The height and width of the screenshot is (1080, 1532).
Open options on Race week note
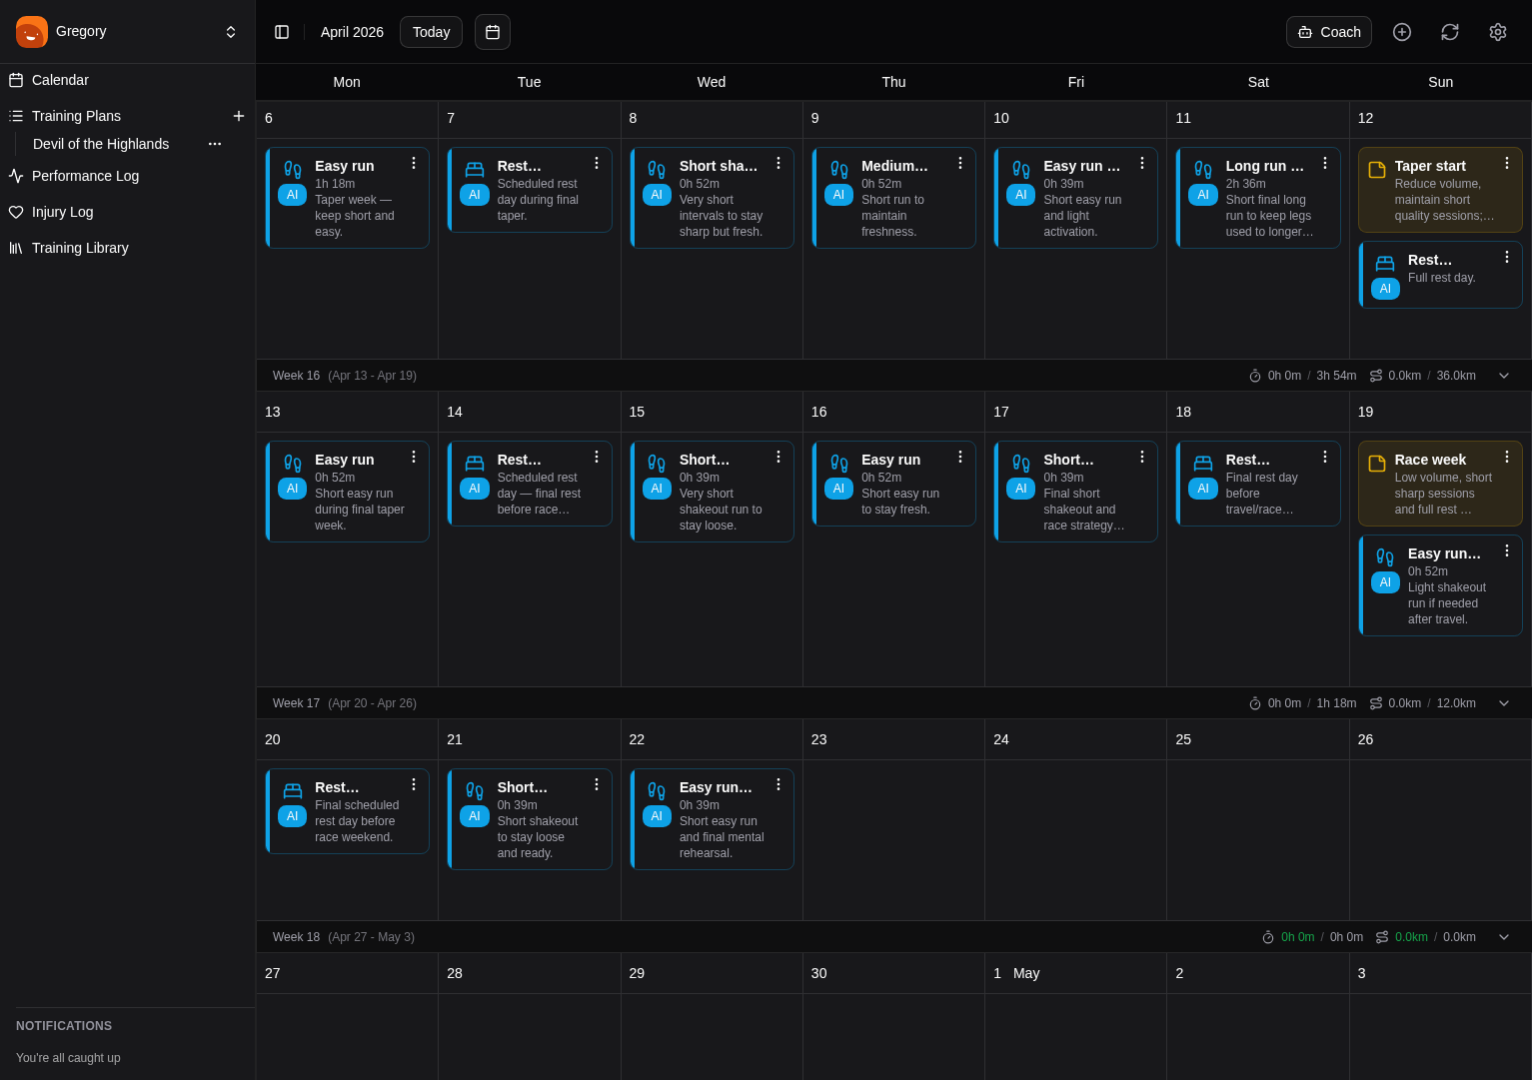click(x=1507, y=457)
